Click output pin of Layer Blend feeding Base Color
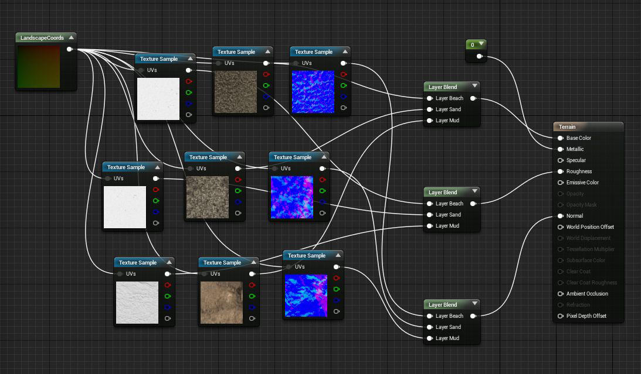 pyautogui.click(x=473, y=98)
